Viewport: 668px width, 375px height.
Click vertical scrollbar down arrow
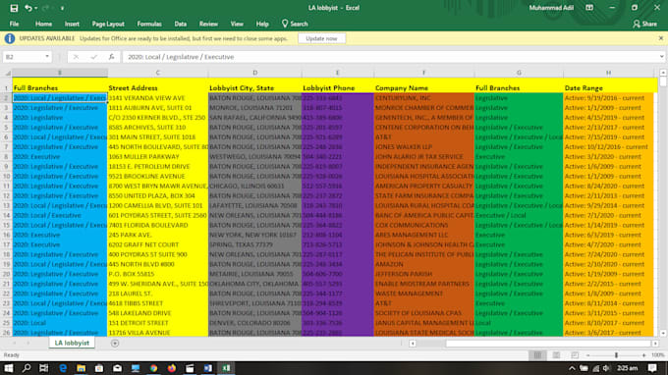coord(663,334)
